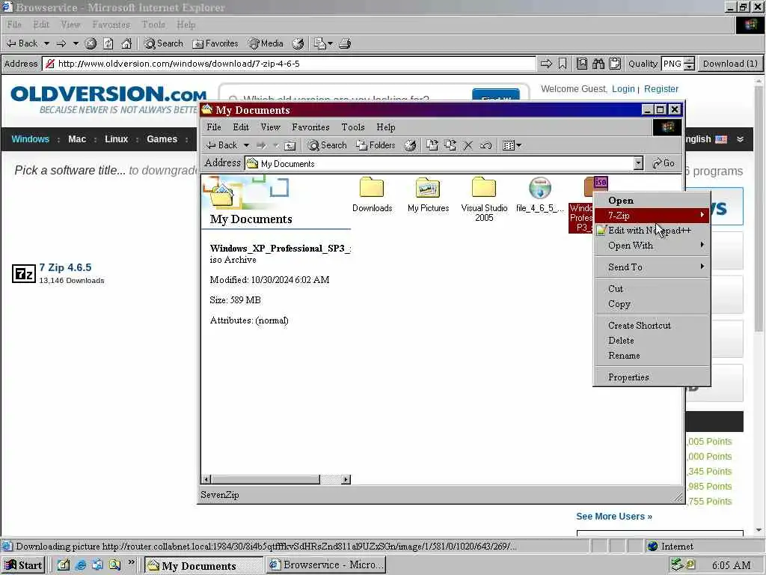Click History icon in My Documents toolbar
The image size is (766, 575).
pos(411,145)
